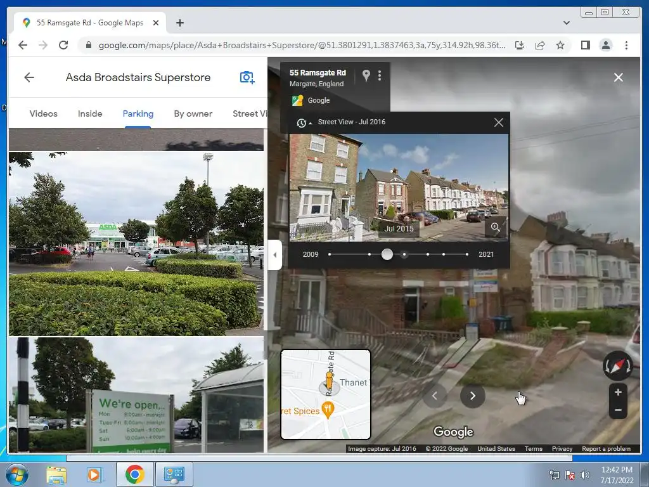This screenshot has width=649, height=487.
Task: Click the address bar URL field
Action: [301, 45]
